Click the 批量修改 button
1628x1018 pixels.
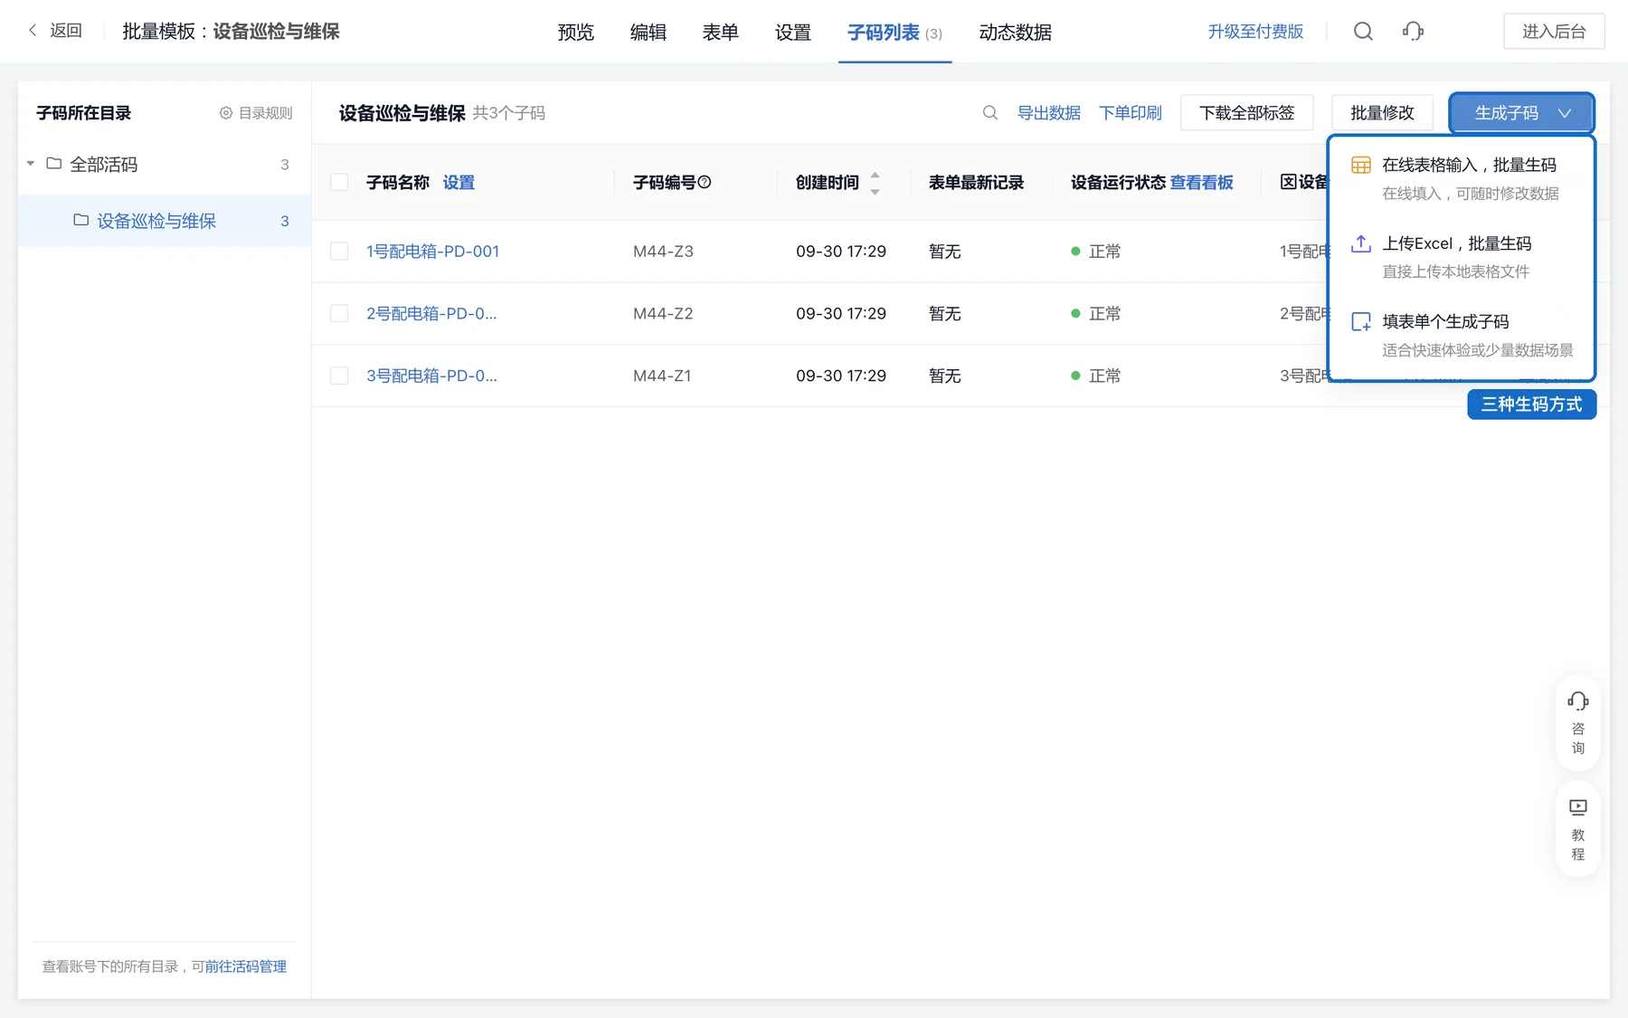1382,113
